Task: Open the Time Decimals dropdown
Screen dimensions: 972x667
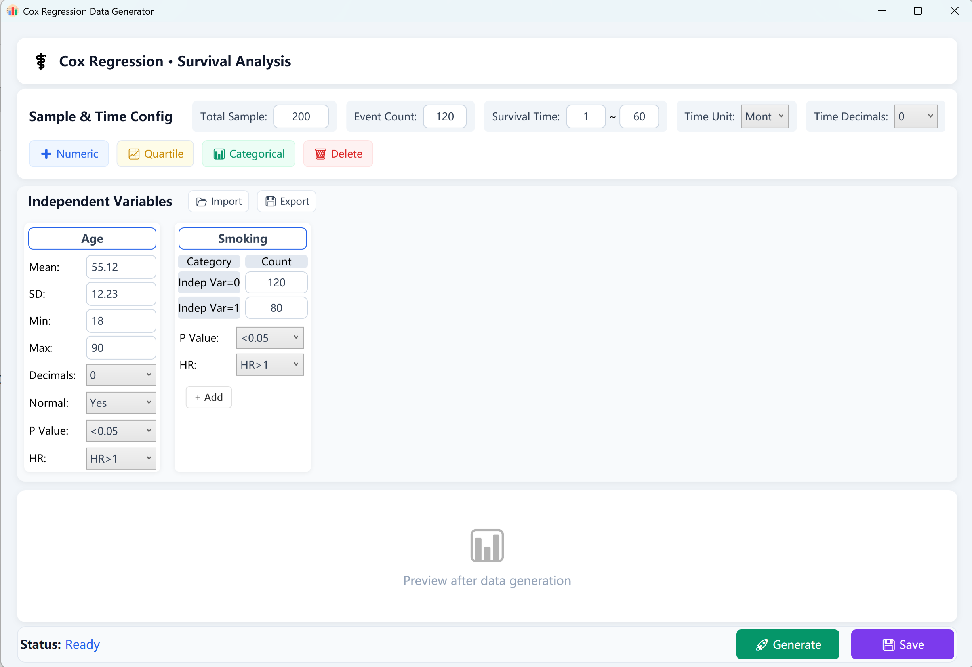Action: click(x=916, y=116)
